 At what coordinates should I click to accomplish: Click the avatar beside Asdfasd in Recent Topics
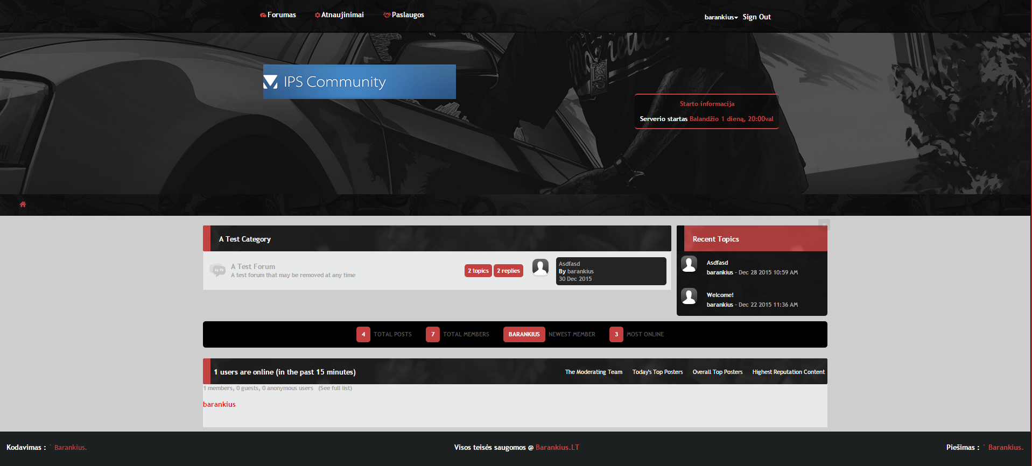coord(689,264)
